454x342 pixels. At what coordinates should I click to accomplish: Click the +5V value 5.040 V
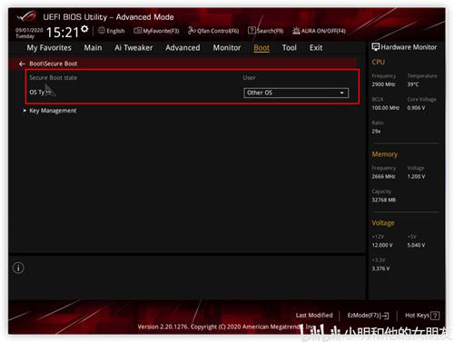point(416,245)
